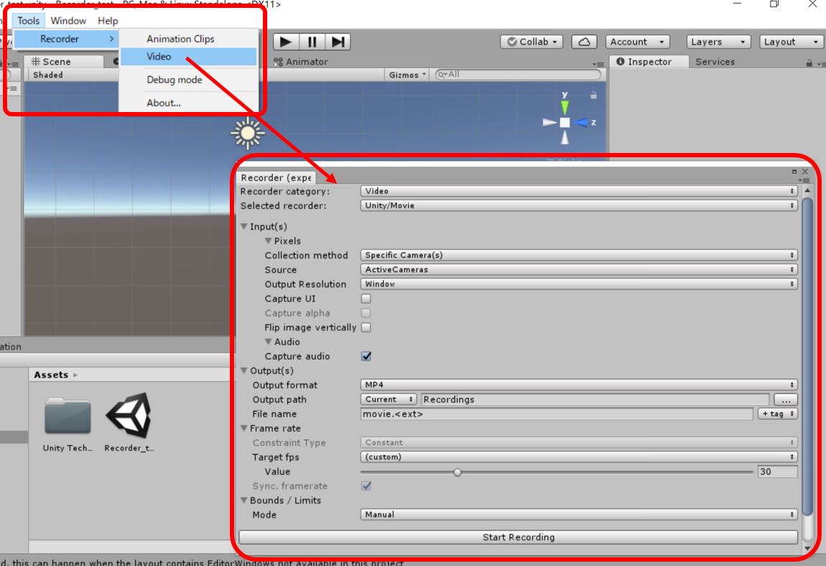Image resolution: width=826 pixels, height=566 pixels.
Task: Click the Pause button in the toolbar
Action: [312, 42]
